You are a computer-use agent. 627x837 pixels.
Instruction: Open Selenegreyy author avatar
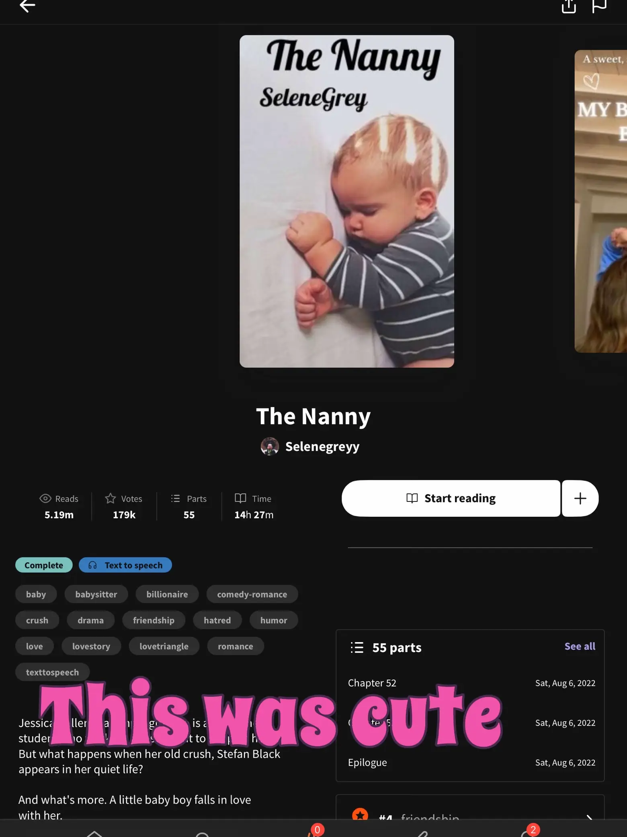[x=270, y=446]
